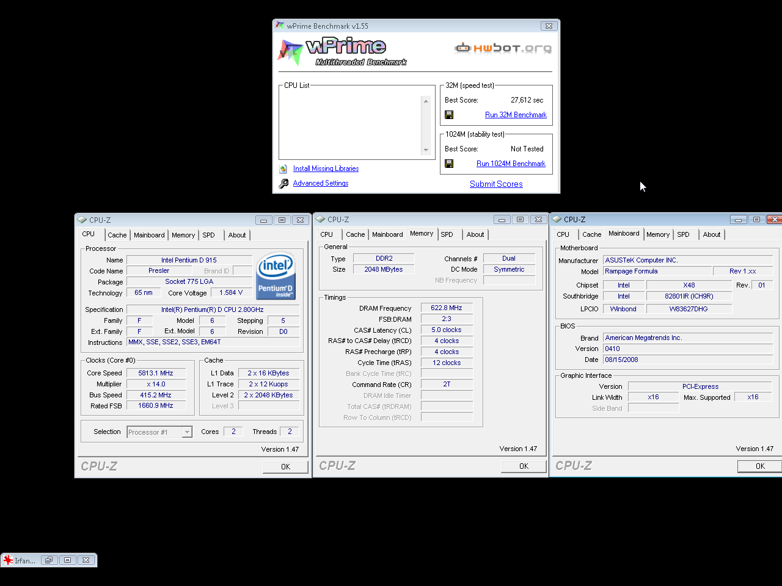Open the Cache tab in the CPU-Z Mainboard window

coord(591,234)
